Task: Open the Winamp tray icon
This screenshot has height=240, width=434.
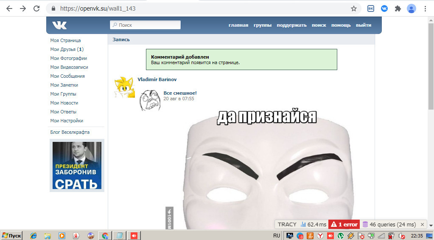Action: click(x=350, y=236)
